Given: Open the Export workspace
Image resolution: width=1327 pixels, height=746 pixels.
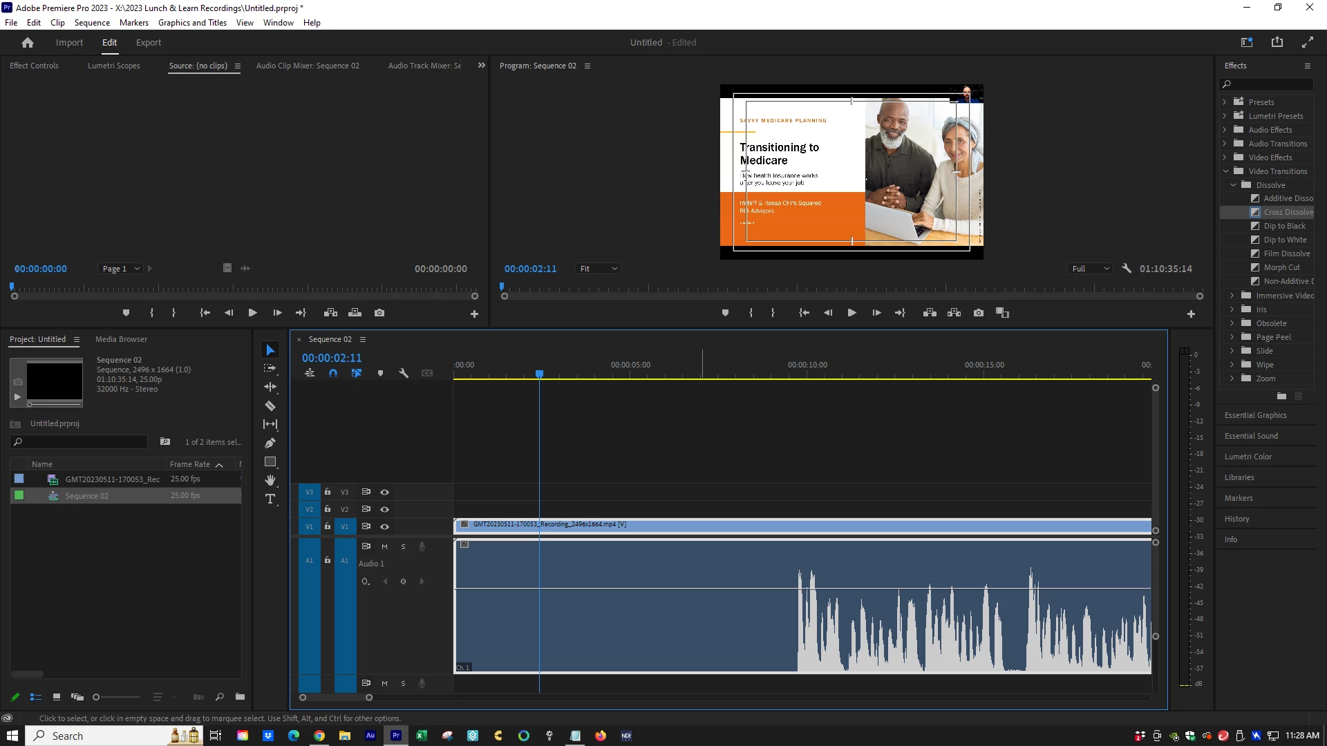Looking at the screenshot, I should (149, 43).
